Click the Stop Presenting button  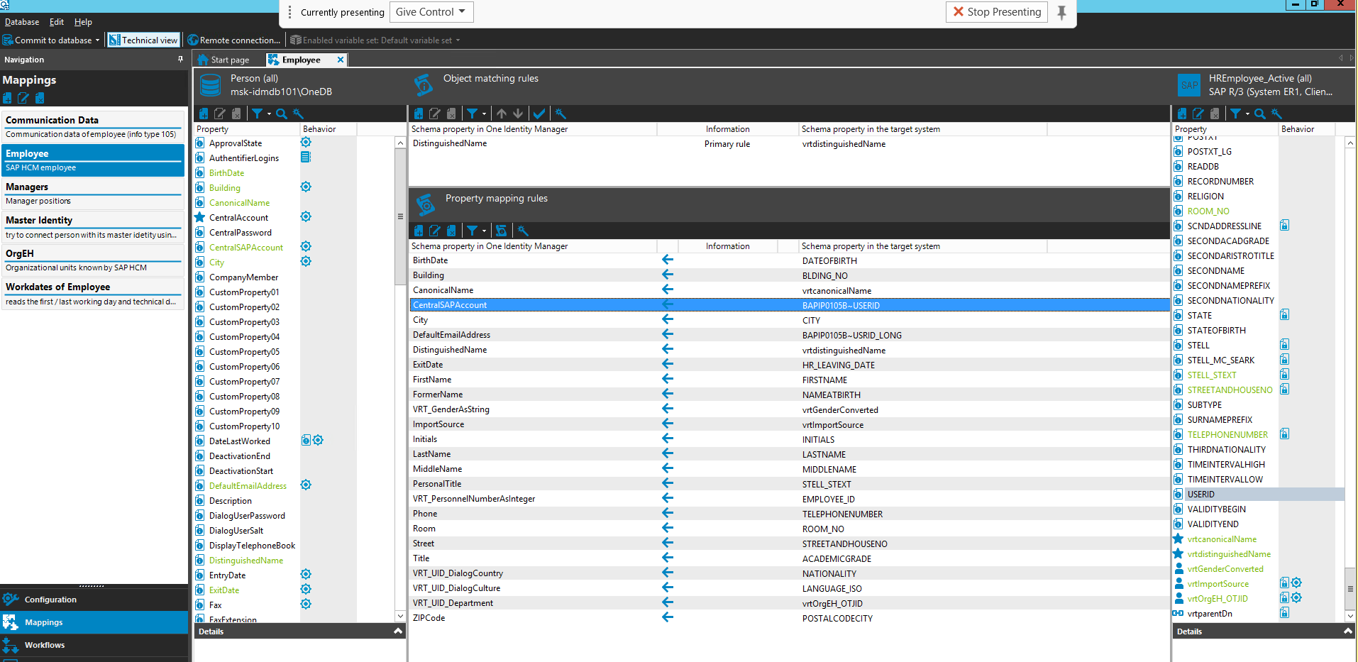pyautogui.click(x=997, y=12)
